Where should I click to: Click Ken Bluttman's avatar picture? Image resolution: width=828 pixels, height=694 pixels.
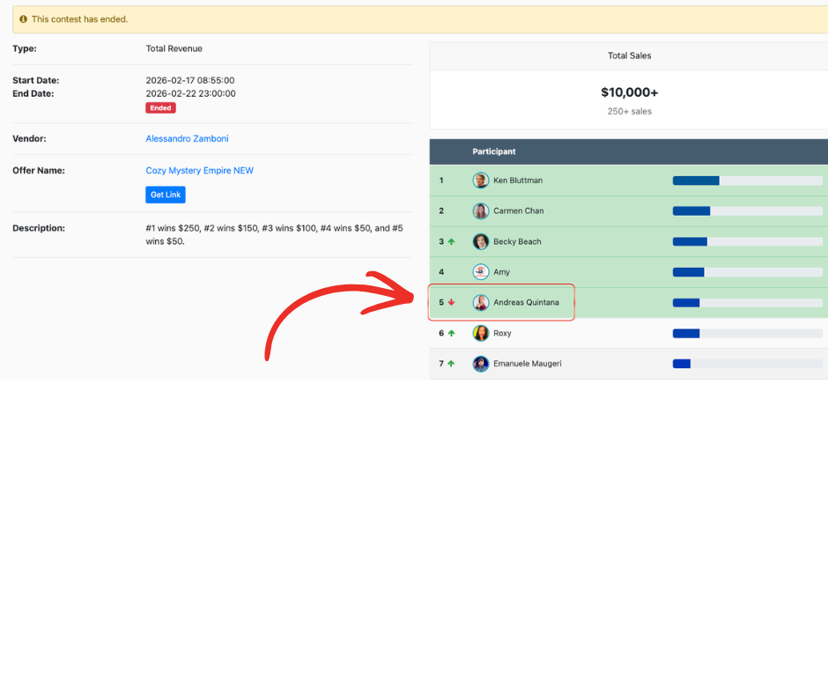(x=480, y=181)
